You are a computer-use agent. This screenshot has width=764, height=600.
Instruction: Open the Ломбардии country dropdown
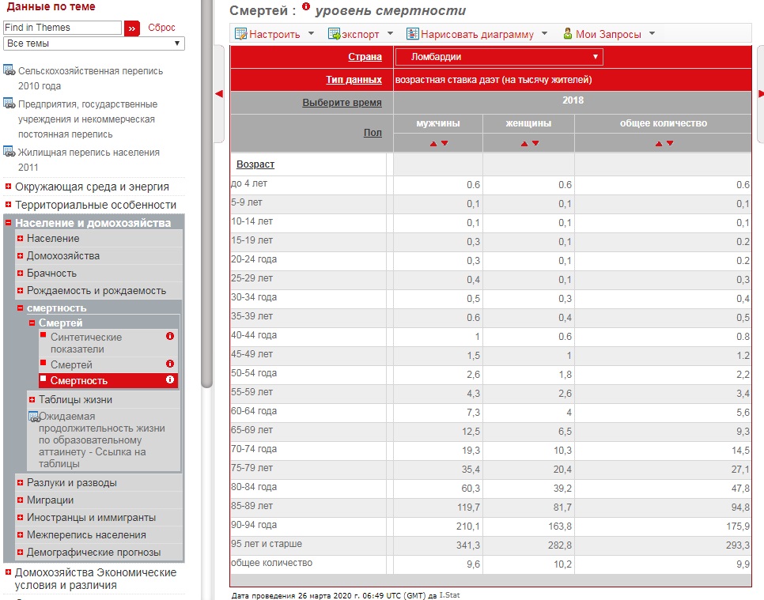[x=499, y=57]
